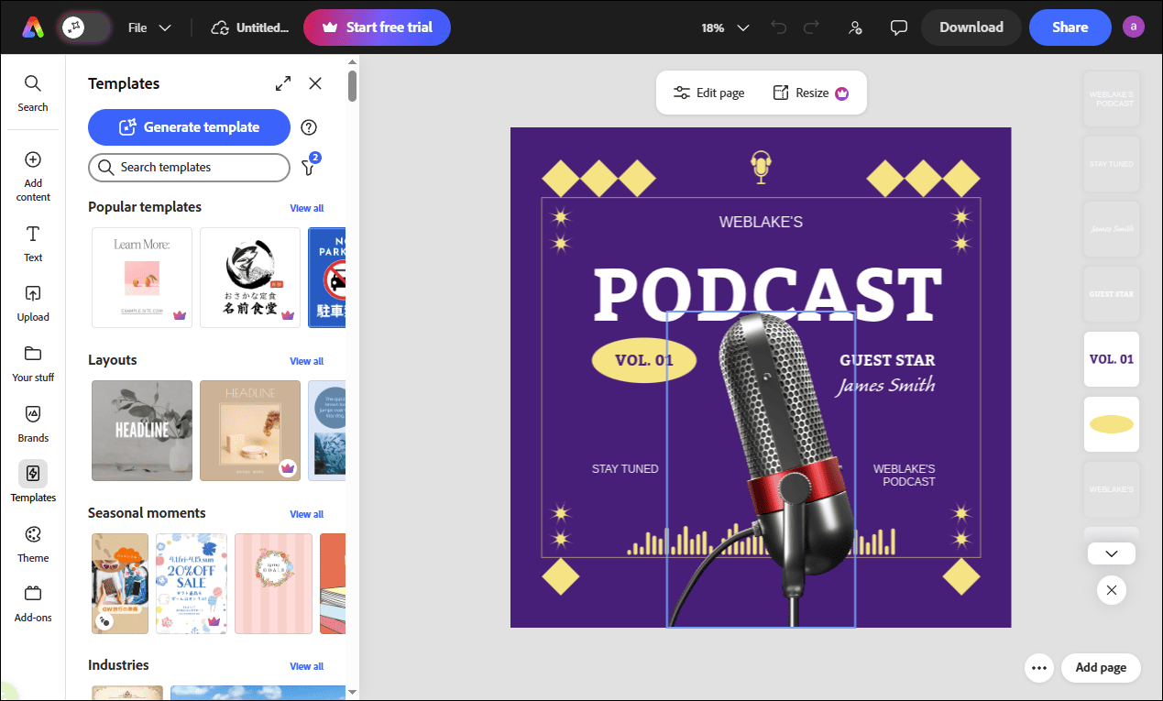The image size is (1163, 701).
Task: Select the VOL. 01 layer thumbnail
Action: point(1111,359)
